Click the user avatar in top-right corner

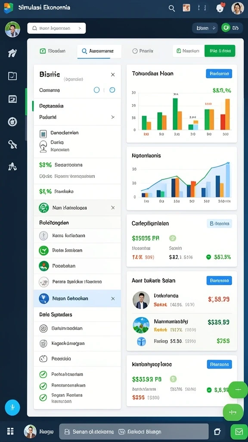(x=237, y=8)
